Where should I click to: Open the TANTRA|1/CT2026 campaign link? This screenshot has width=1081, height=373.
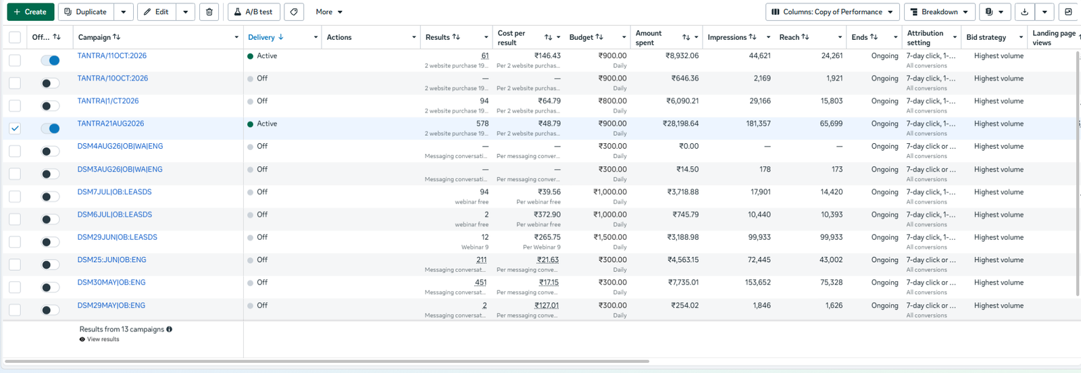click(108, 101)
